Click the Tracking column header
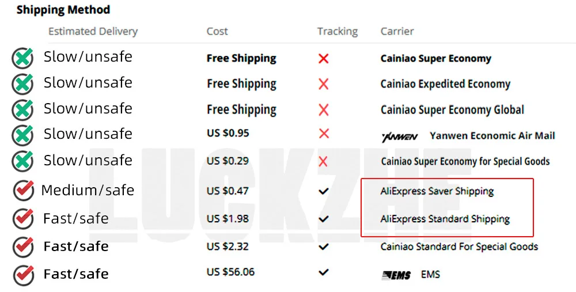The image size is (576, 292). click(338, 32)
